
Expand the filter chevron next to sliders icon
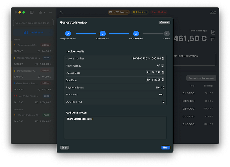tap(44, 12)
